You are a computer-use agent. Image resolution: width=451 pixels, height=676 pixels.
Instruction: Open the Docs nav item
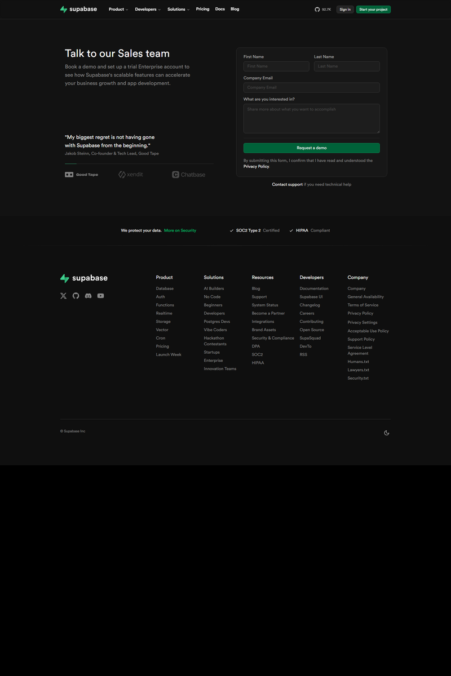(220, 9)
